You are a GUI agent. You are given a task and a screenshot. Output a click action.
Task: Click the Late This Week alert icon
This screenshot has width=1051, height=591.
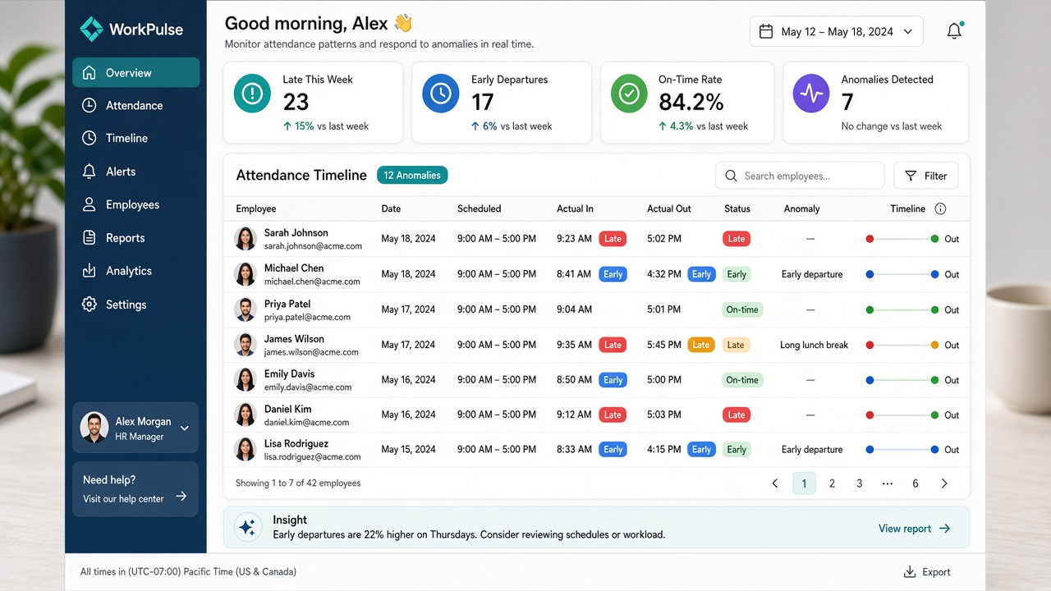pyautogui.click(x=252, y=94)
